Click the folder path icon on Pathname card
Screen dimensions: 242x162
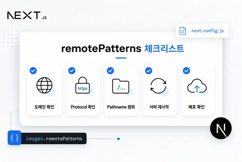tap(121, 86)
